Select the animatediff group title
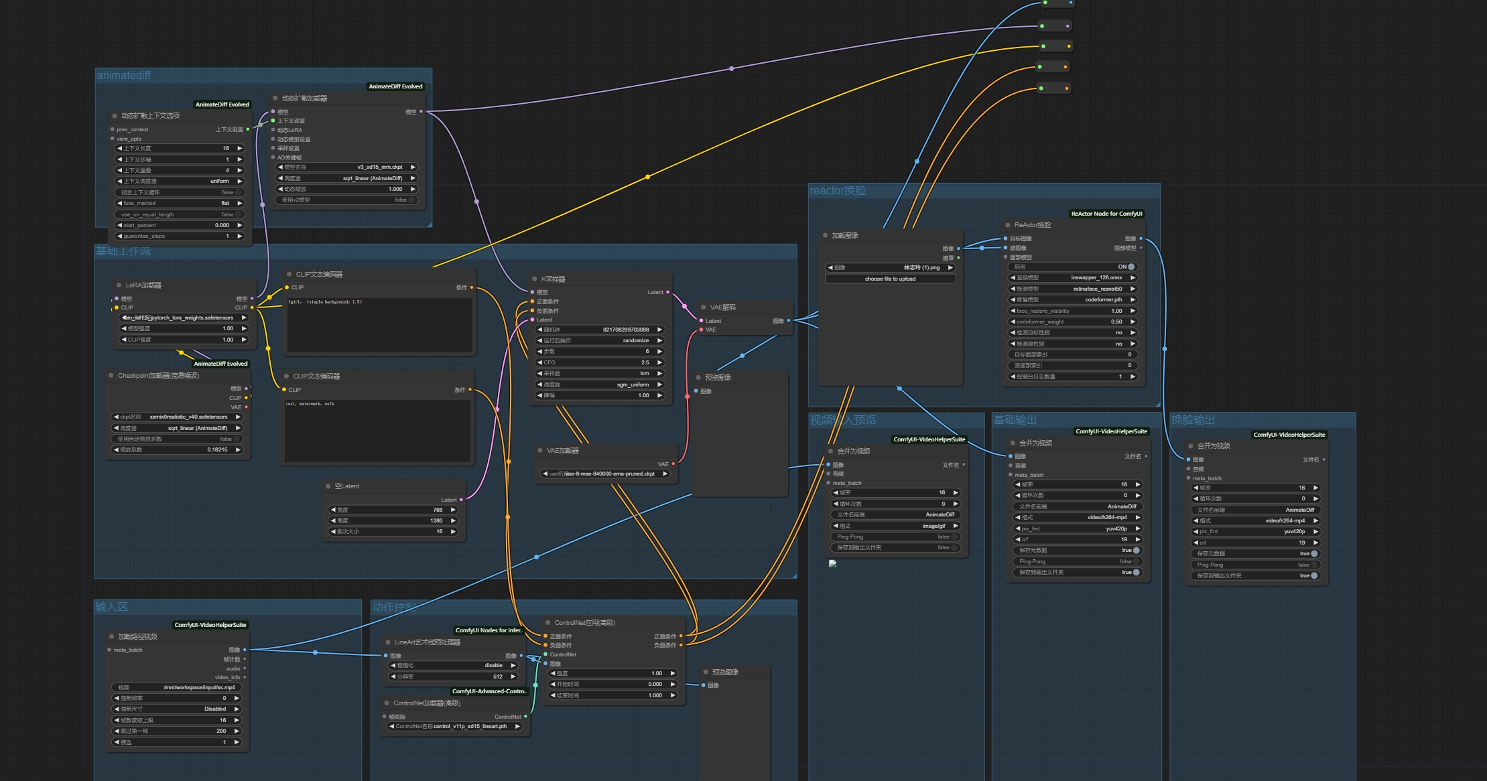The image size is (1487, 781). point(124,76)
